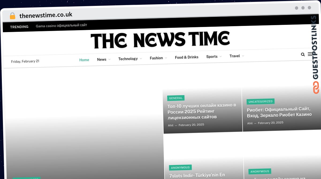
Task: Click the GENERAL category badge
Action: pyautogui.click(x=176, y=98)
